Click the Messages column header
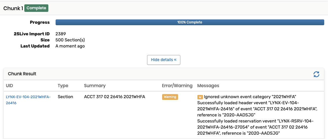328x139 pixels. pyautogui.click(x=208, y=86)
